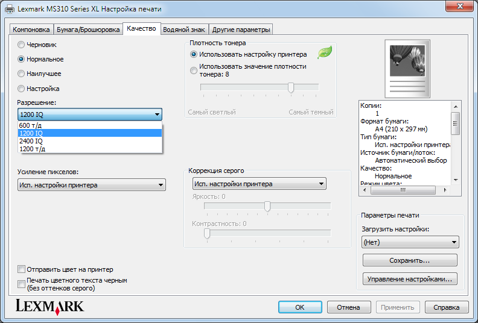
Task: Click the OK button
Action: [300, 307]
